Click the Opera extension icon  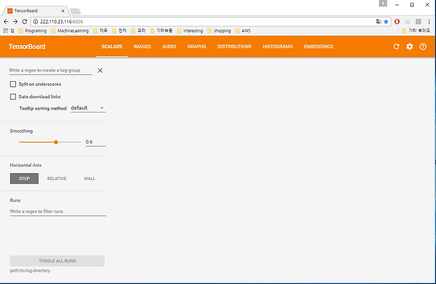tap(397, 21)
